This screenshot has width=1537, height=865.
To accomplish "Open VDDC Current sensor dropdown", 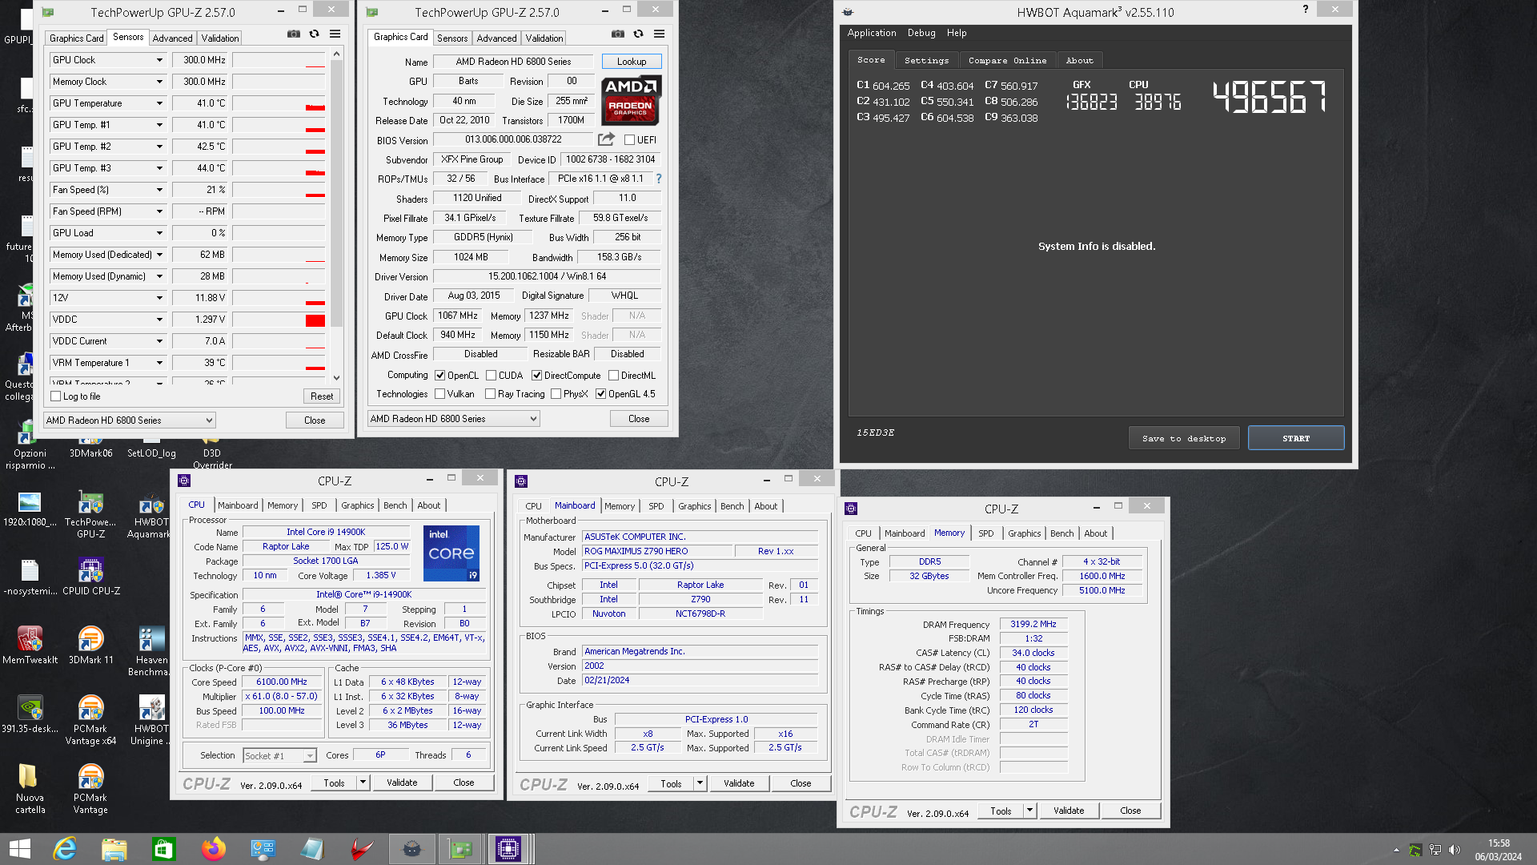I will [x=159, y=341].
